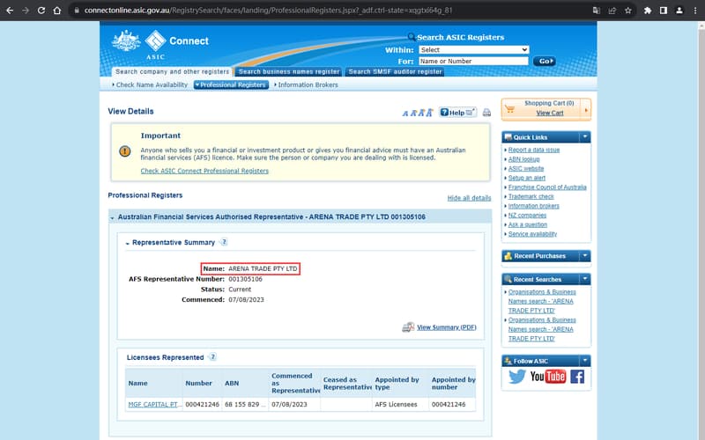
Task: Open Check ASIC Connect Professional Registers link
Action: tap(204, 171)
